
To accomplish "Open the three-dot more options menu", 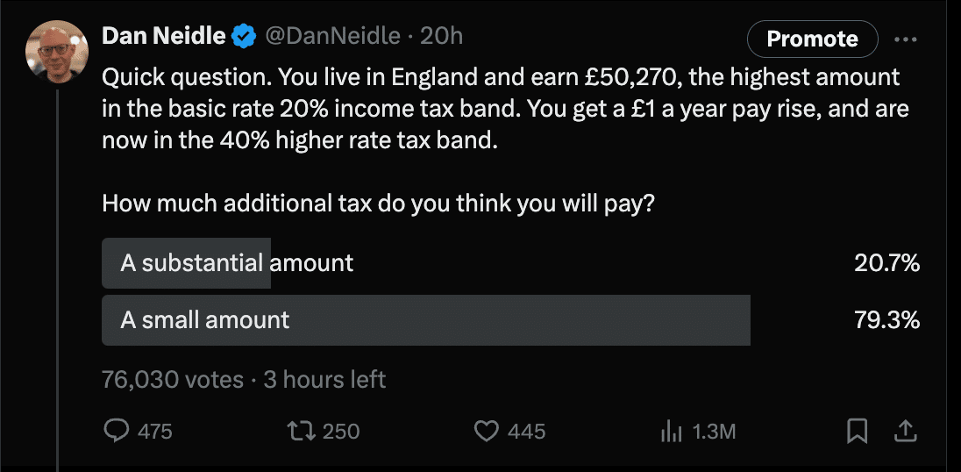I will [905, 39].
